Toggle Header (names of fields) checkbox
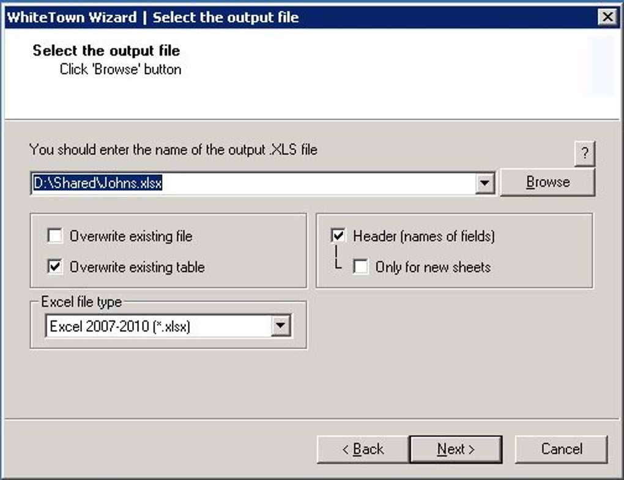The image size is (624, 480). tap(338, 236)
